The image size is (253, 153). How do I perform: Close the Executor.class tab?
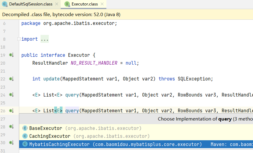102,4
